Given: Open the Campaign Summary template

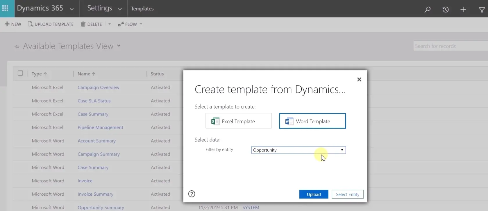Looking at the screenshot, I should point(99,154).
